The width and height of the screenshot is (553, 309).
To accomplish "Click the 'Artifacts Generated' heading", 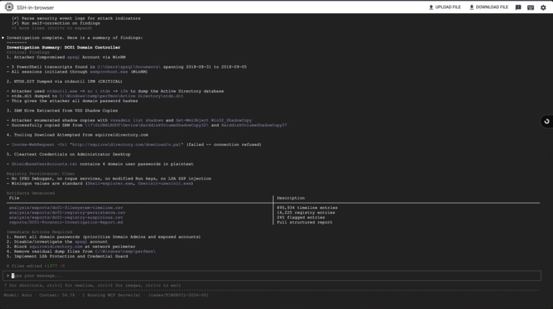I will coord(30,193).
